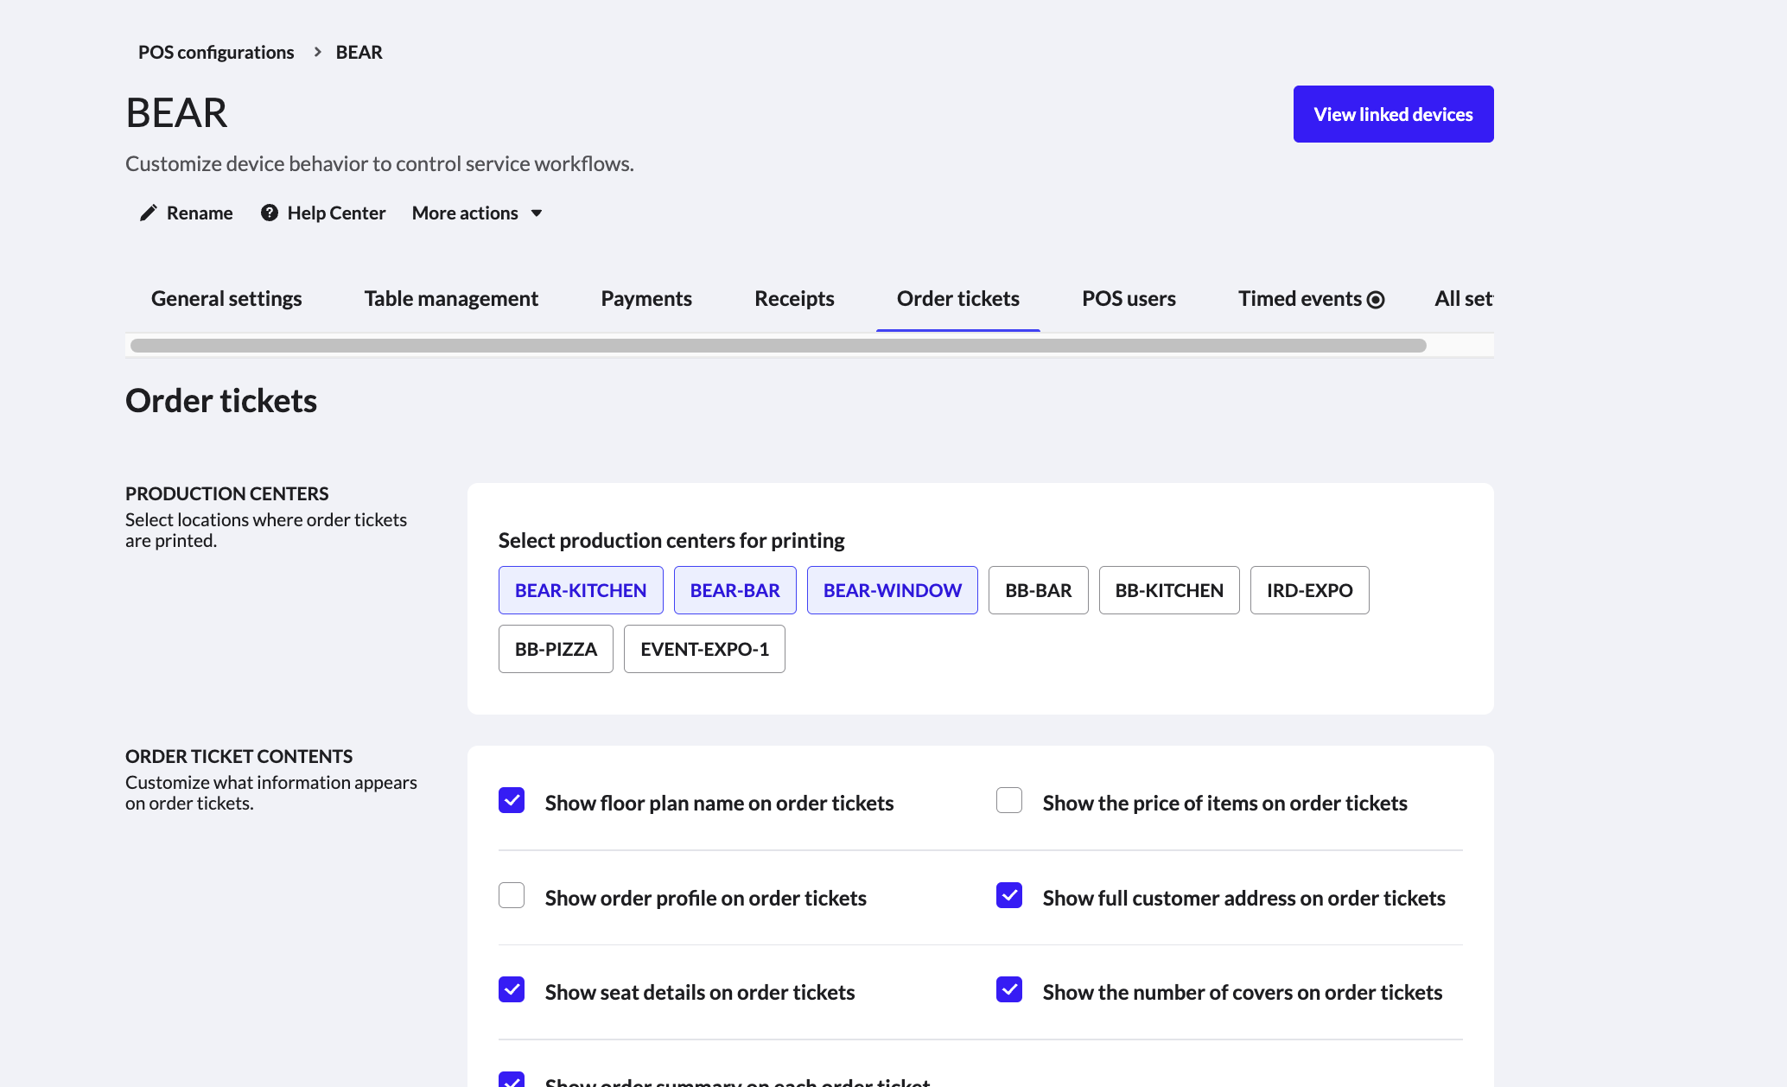This screenshot has width=1787, height=1087.
Task: Click the breadcrumb chevron separator icon
Action: 317,52
